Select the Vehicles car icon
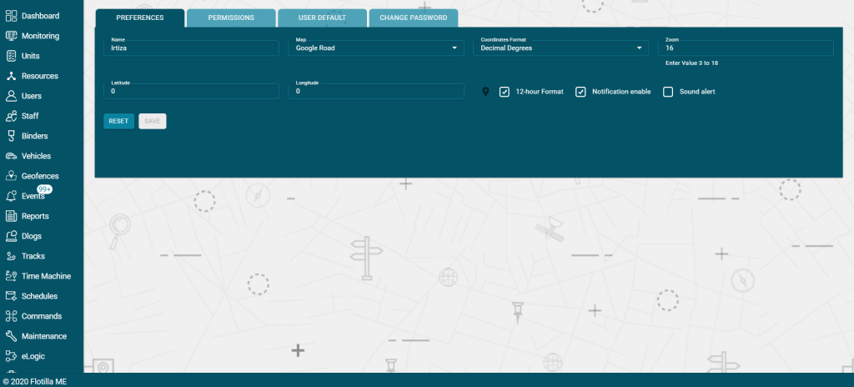 [11, 156]
